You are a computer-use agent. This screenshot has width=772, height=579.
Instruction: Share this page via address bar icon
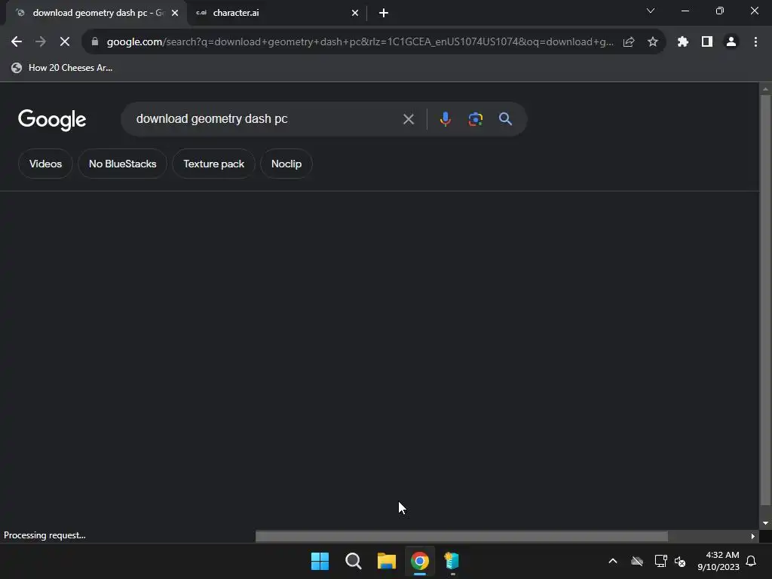pyautogui.click(x=629, y=42)
